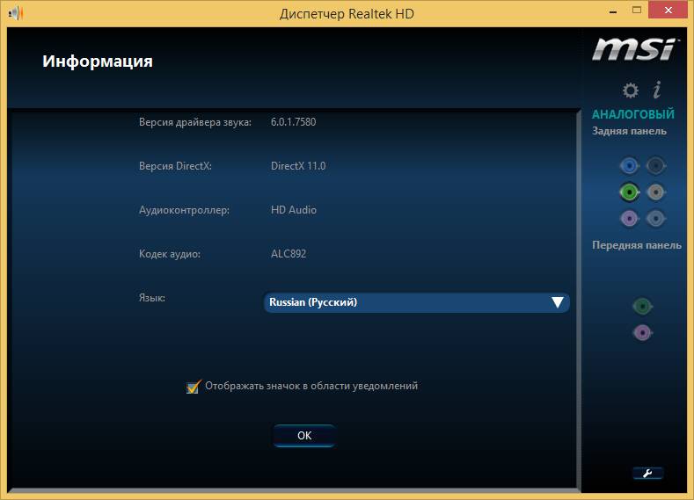The width and height of the screenshot is (694, 500).
Task: Click the information "i" icon
Action: tap(657, 90)
